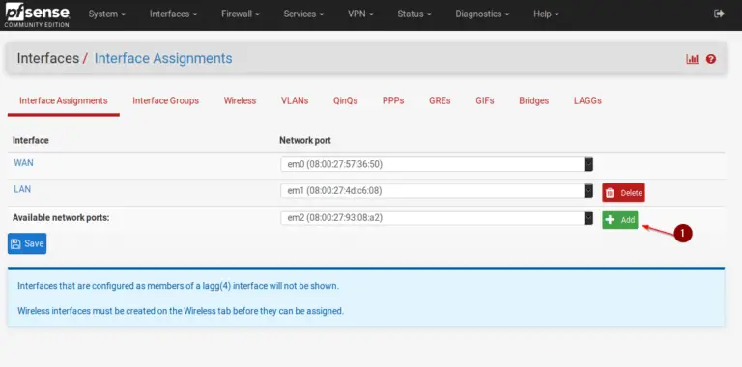Click the WAN interface link

click(x=23, y=162)
